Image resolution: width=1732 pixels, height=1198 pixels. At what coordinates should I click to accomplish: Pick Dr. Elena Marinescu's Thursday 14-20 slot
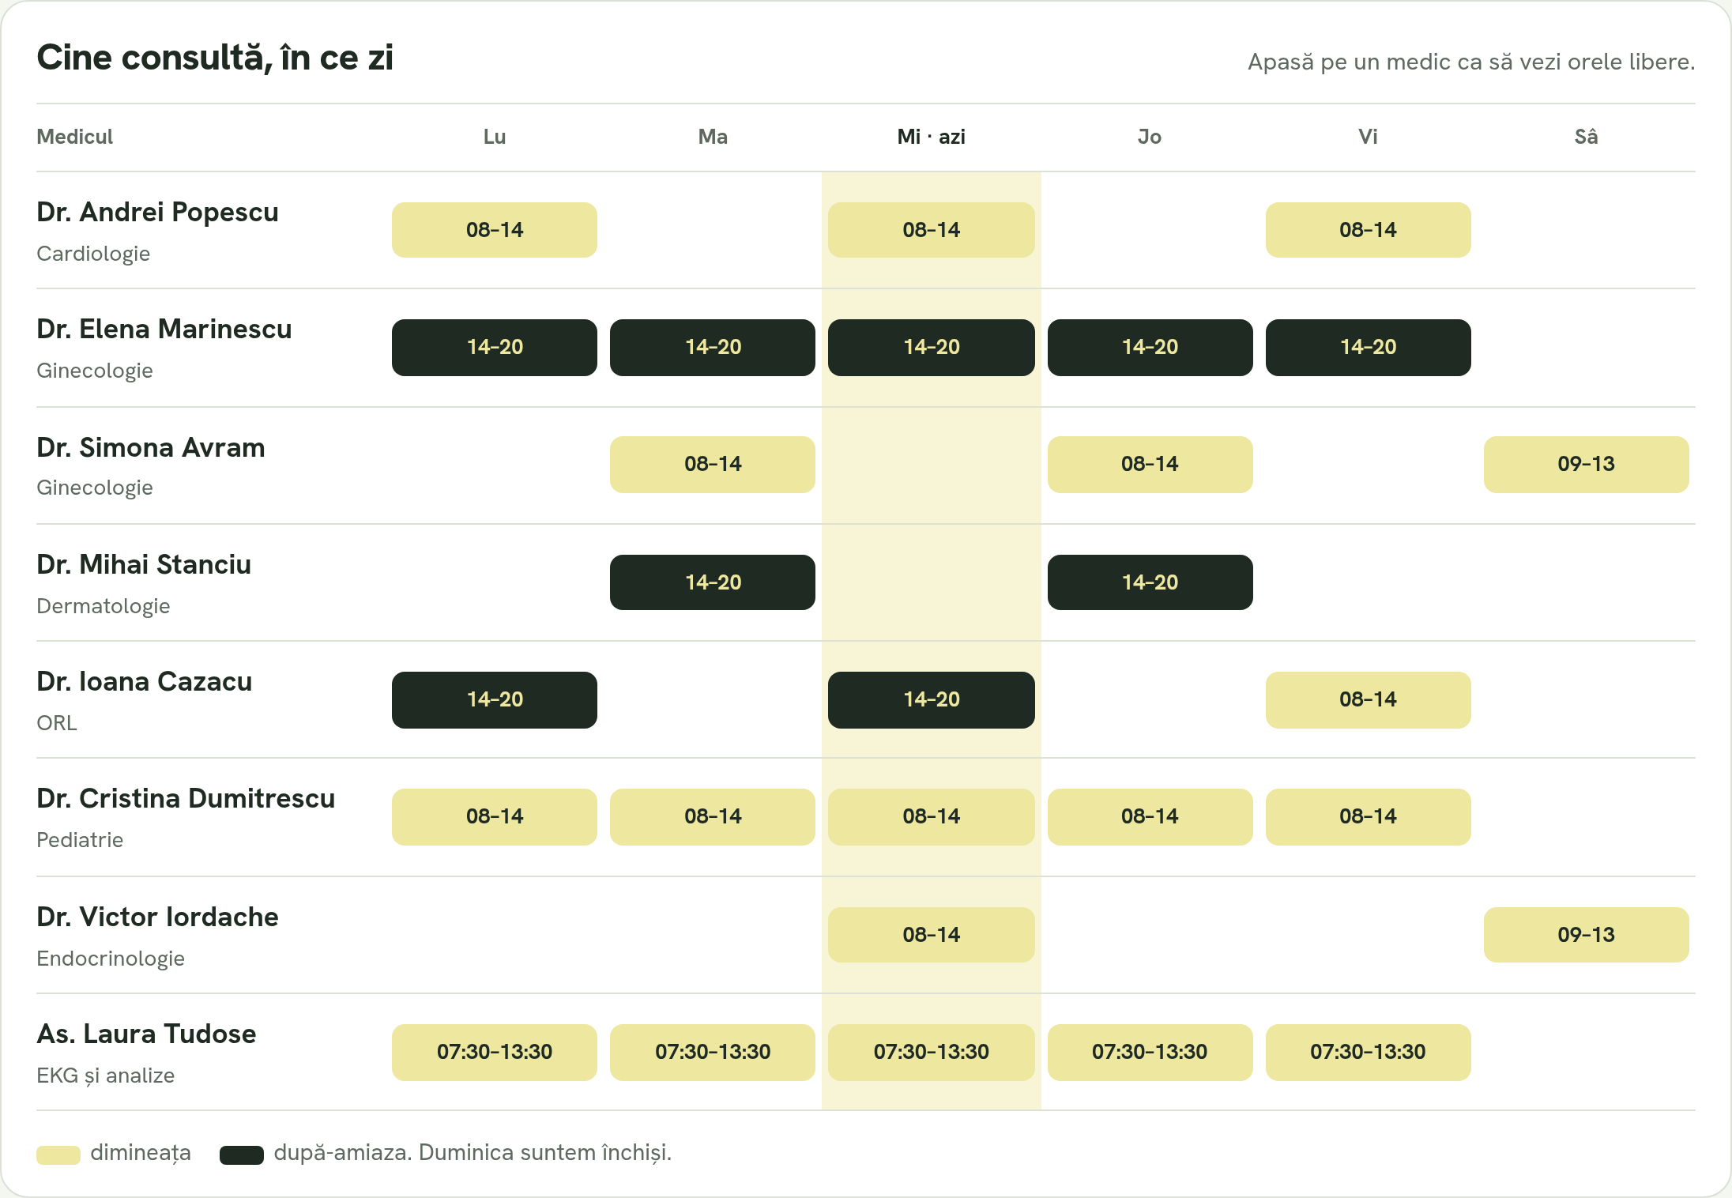tap(1150, 347)
